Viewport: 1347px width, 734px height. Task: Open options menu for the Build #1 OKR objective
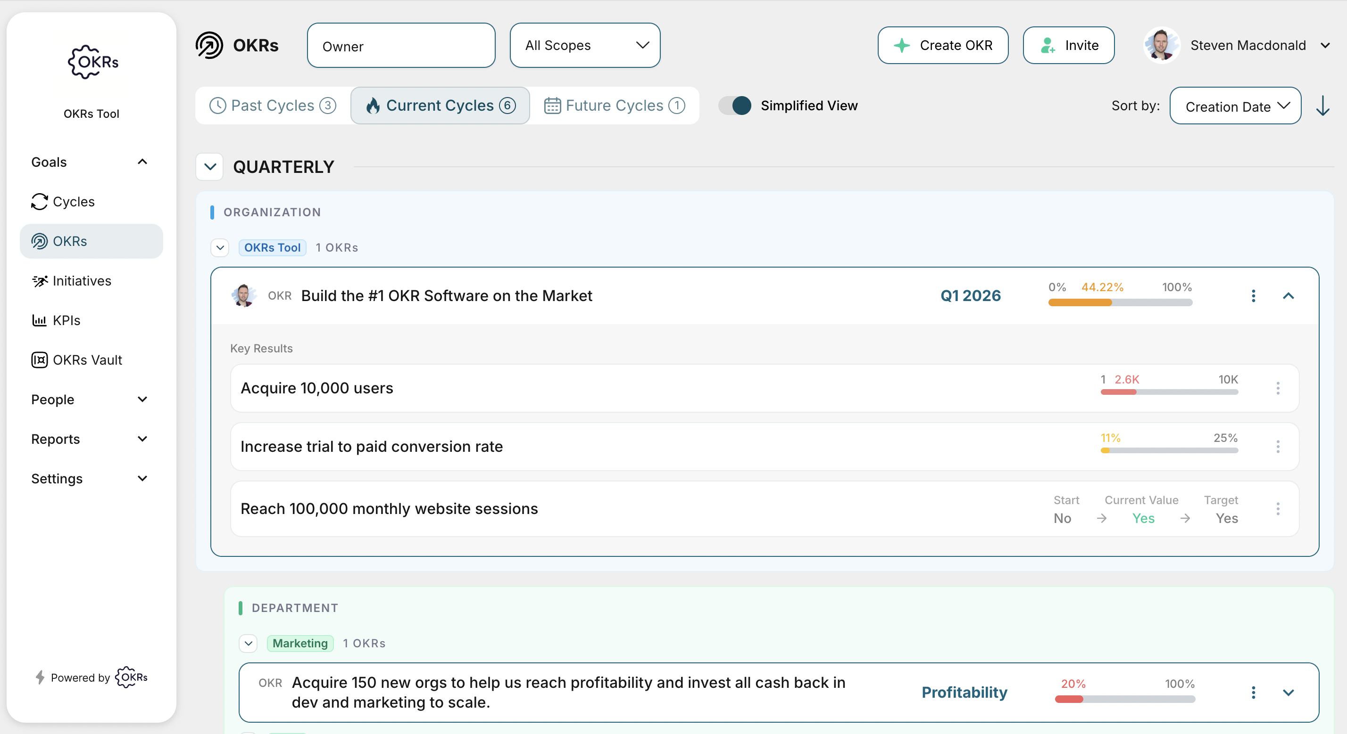1254,296
